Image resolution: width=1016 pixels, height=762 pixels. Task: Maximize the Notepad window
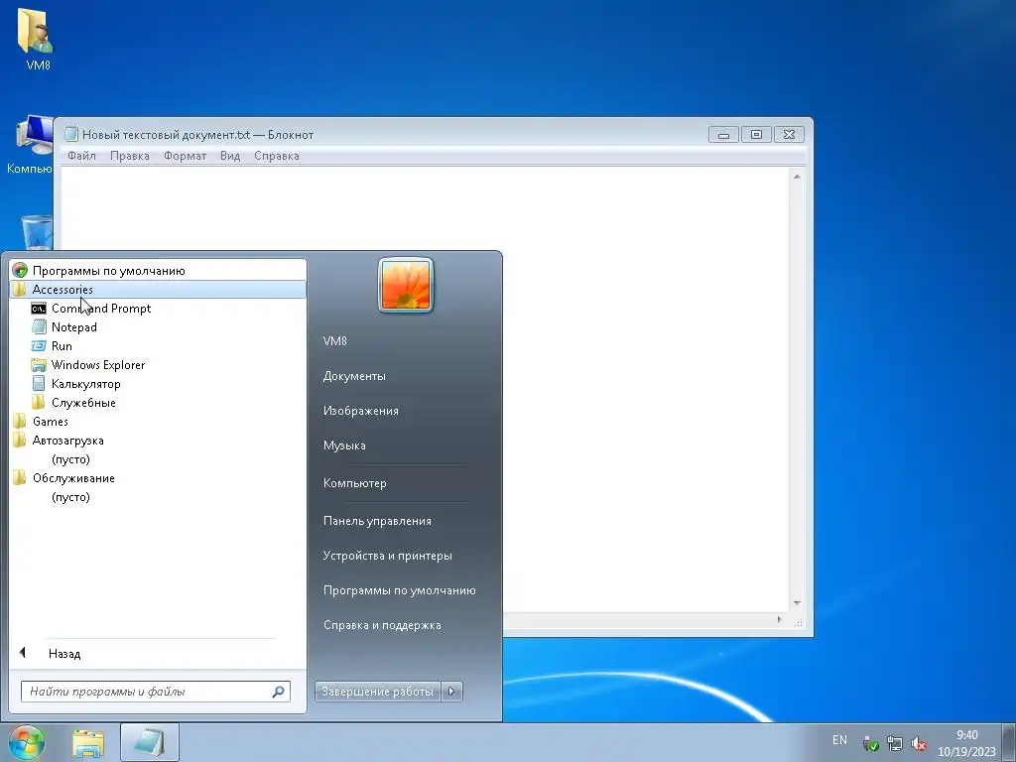756,134
